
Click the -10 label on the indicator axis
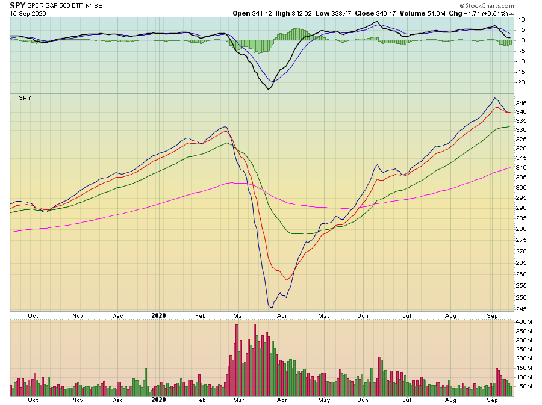click(520, 61)
